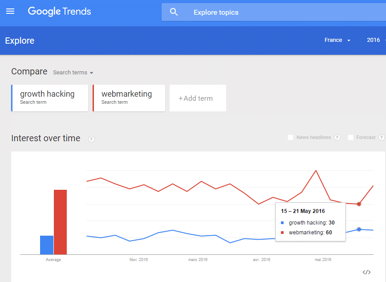Open the France country dropdown

[x=337, y=40]
